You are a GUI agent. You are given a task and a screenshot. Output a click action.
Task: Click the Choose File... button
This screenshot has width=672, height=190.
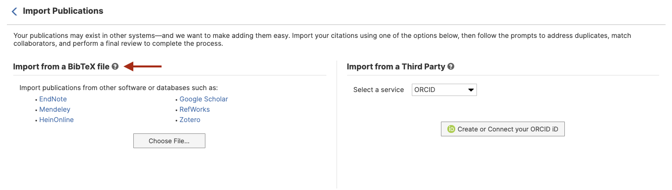coord(169,141)
